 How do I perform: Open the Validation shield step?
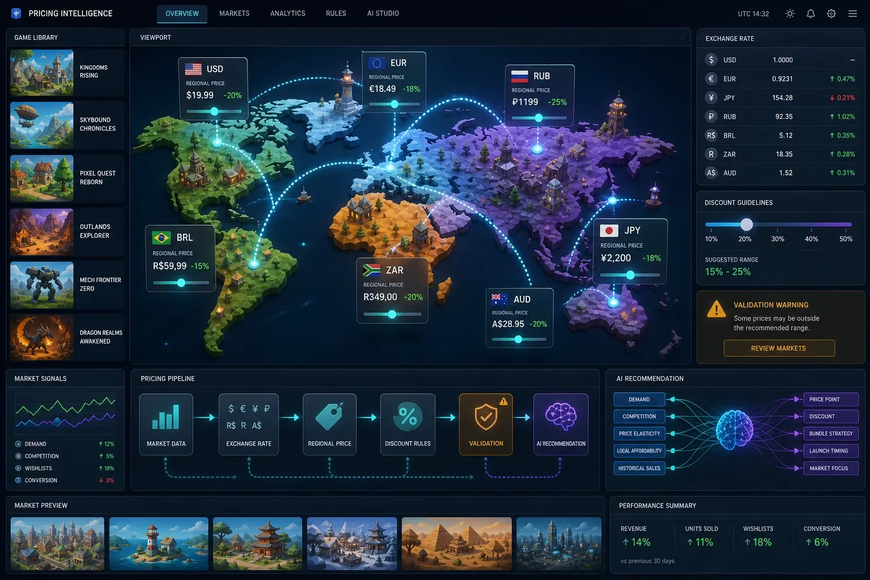click(486, 424)
